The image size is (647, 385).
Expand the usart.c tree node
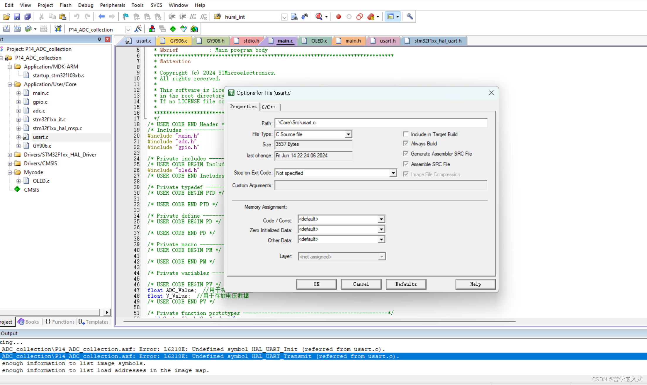click(19, 137)
